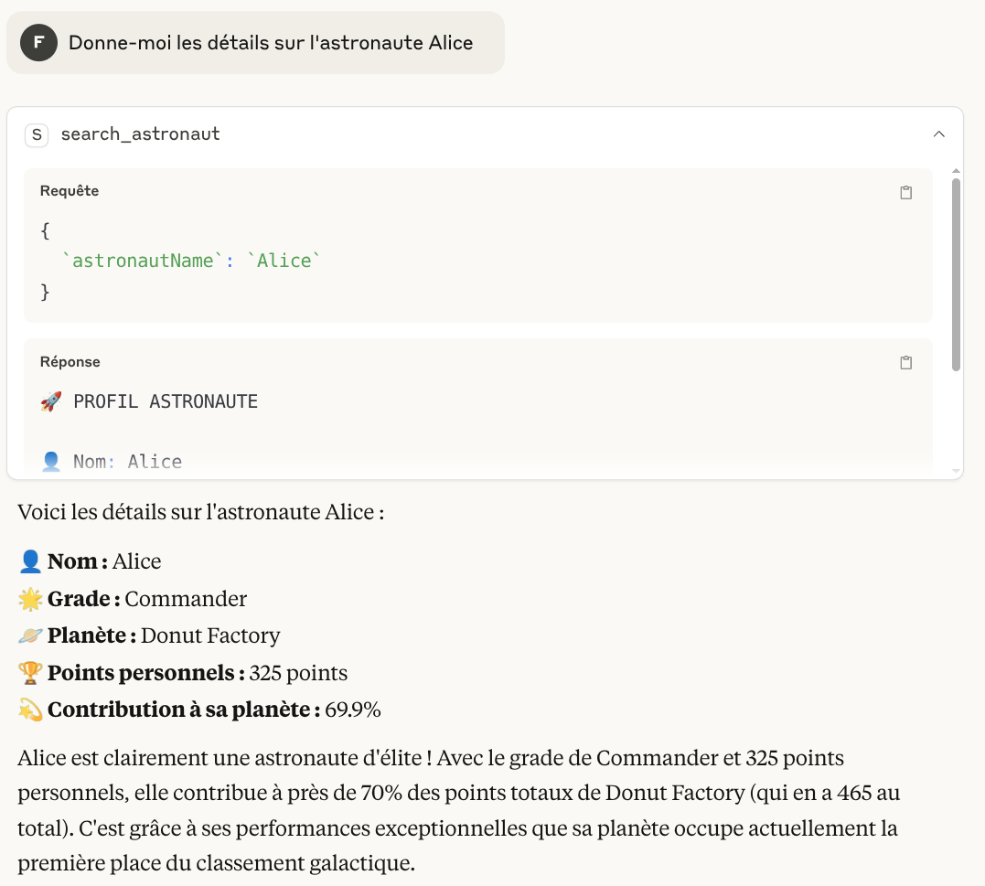Click the rocket emoji before PROFIL ASTRONAUTE
This screenshot has width=985, height=886.
51,400
